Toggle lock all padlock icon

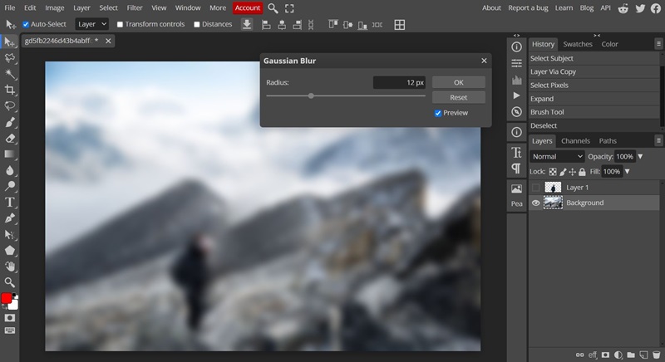click(583, 172)
